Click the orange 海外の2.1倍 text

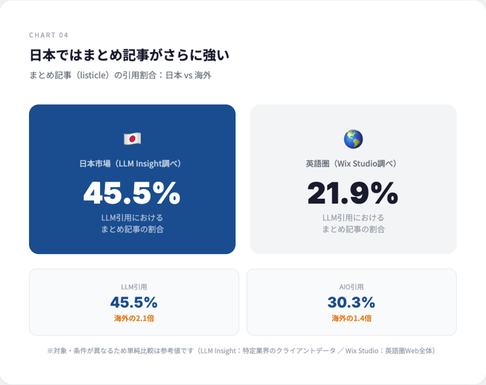(x=134, y=318)
